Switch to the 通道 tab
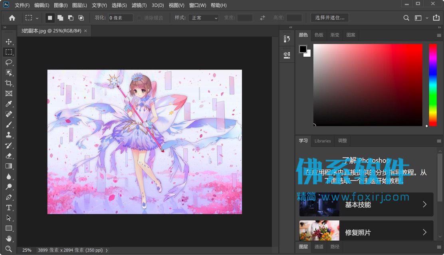 [x=319, y=247]
